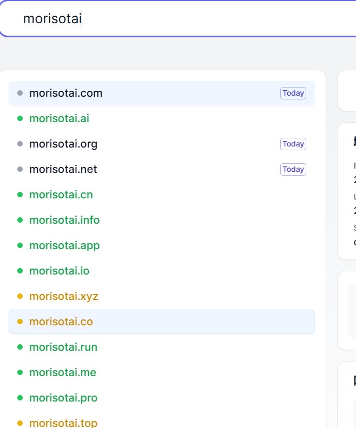The width and height of the screenshot is (356, 428).
Task: Click the Today badge beside morisotai.org
Action: 293,144
